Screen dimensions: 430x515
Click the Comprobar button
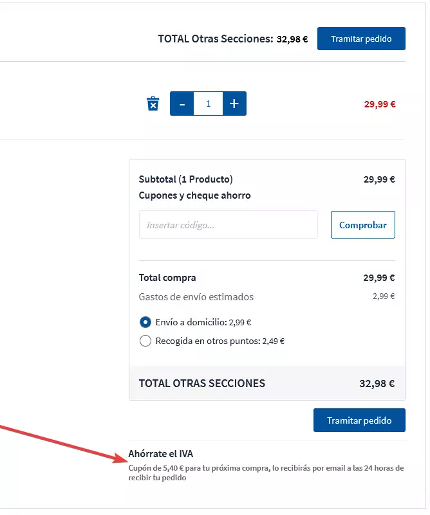363,225
